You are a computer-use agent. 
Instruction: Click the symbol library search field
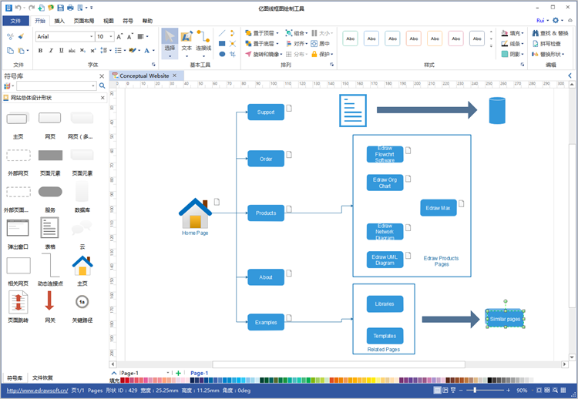tap(56, 85)
